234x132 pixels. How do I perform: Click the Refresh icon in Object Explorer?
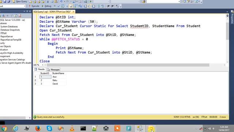coord(15,16)
